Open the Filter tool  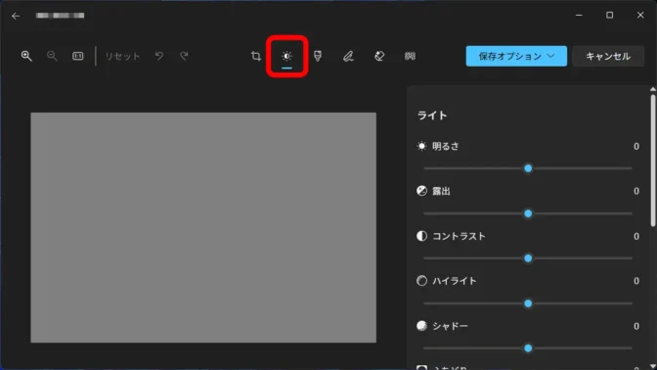pos(318,56)
